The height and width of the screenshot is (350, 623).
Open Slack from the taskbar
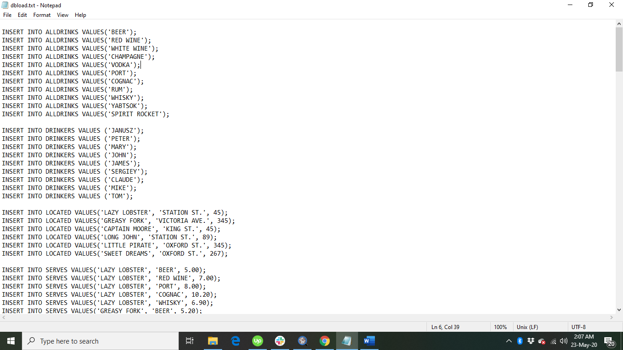(x=280, y=340)
